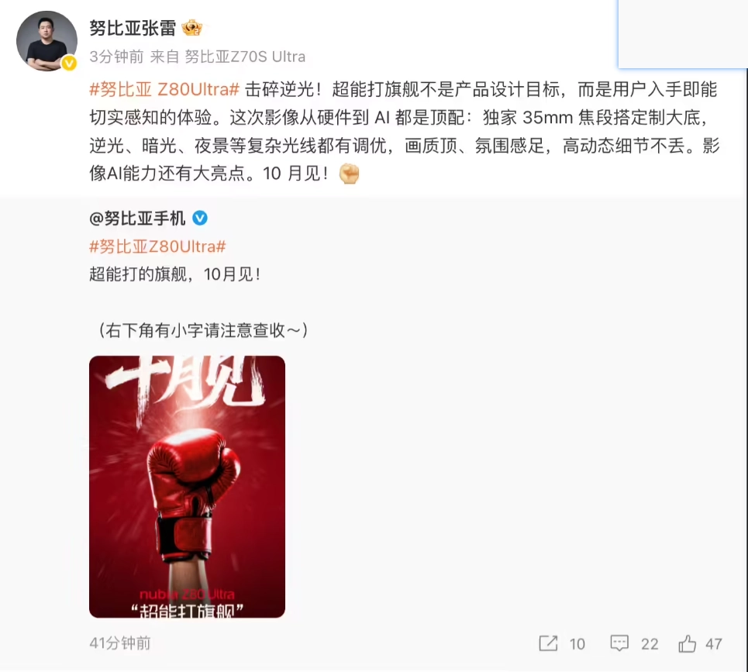Click device source 努比亚Z70S Ultra
Image resolution: width=748 pixels, height=672 pixels.
[x=245, y=57]
